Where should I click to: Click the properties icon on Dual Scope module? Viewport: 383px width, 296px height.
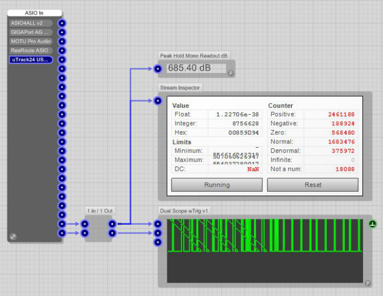pyautogui.click(x=368, y=283)
